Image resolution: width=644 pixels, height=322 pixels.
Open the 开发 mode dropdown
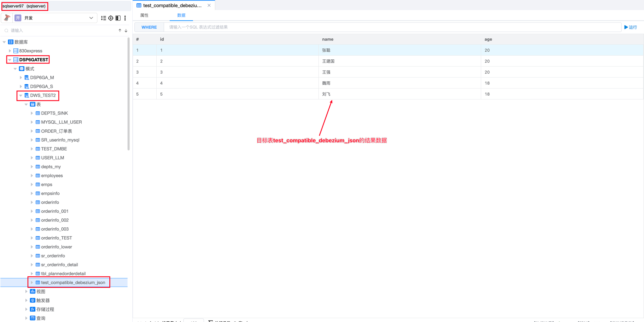click(x=91, y=17)
